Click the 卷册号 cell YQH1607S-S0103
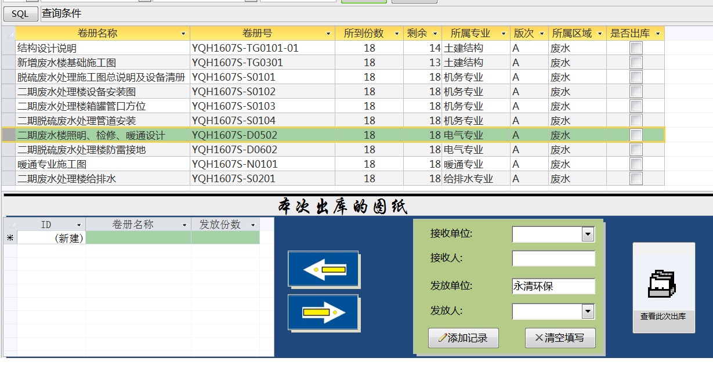This screenshot has height=376, width=713. coord(262,106)
